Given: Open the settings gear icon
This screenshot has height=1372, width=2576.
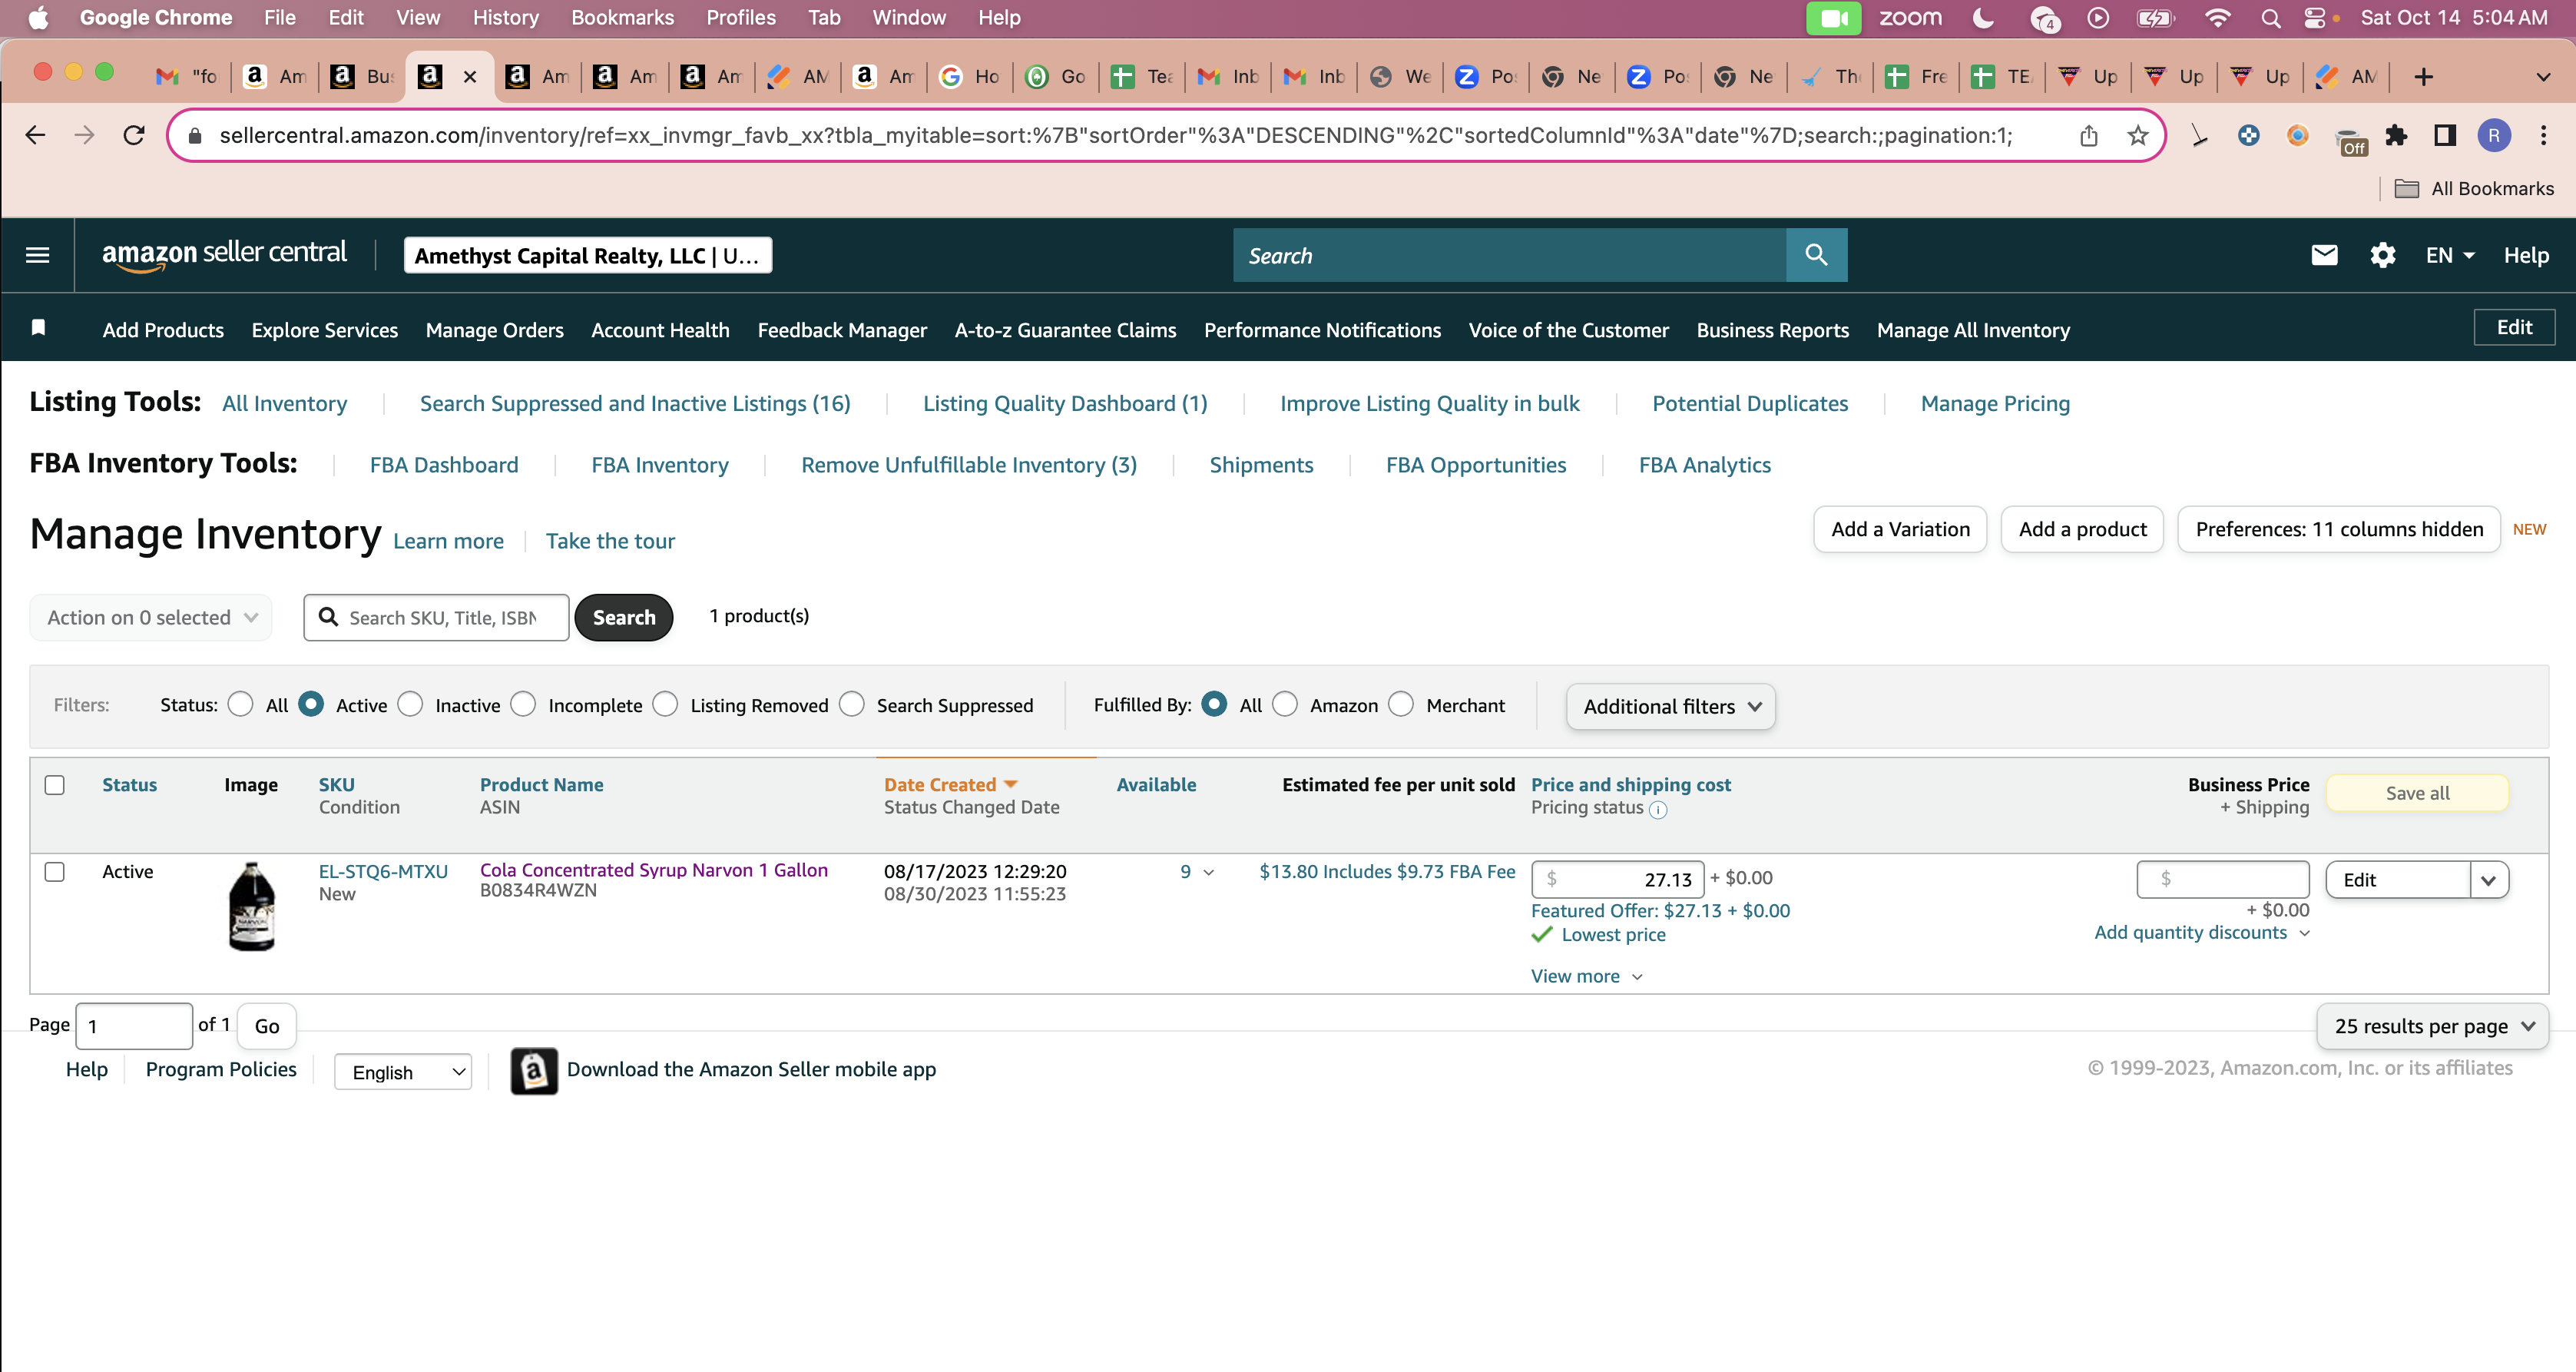Looking at the screenshot, I should click(x=2382, y=255).
